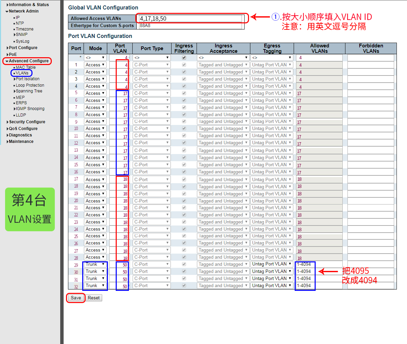
Task: Expand the Port Isolation submenu
Action: (27, 79)
